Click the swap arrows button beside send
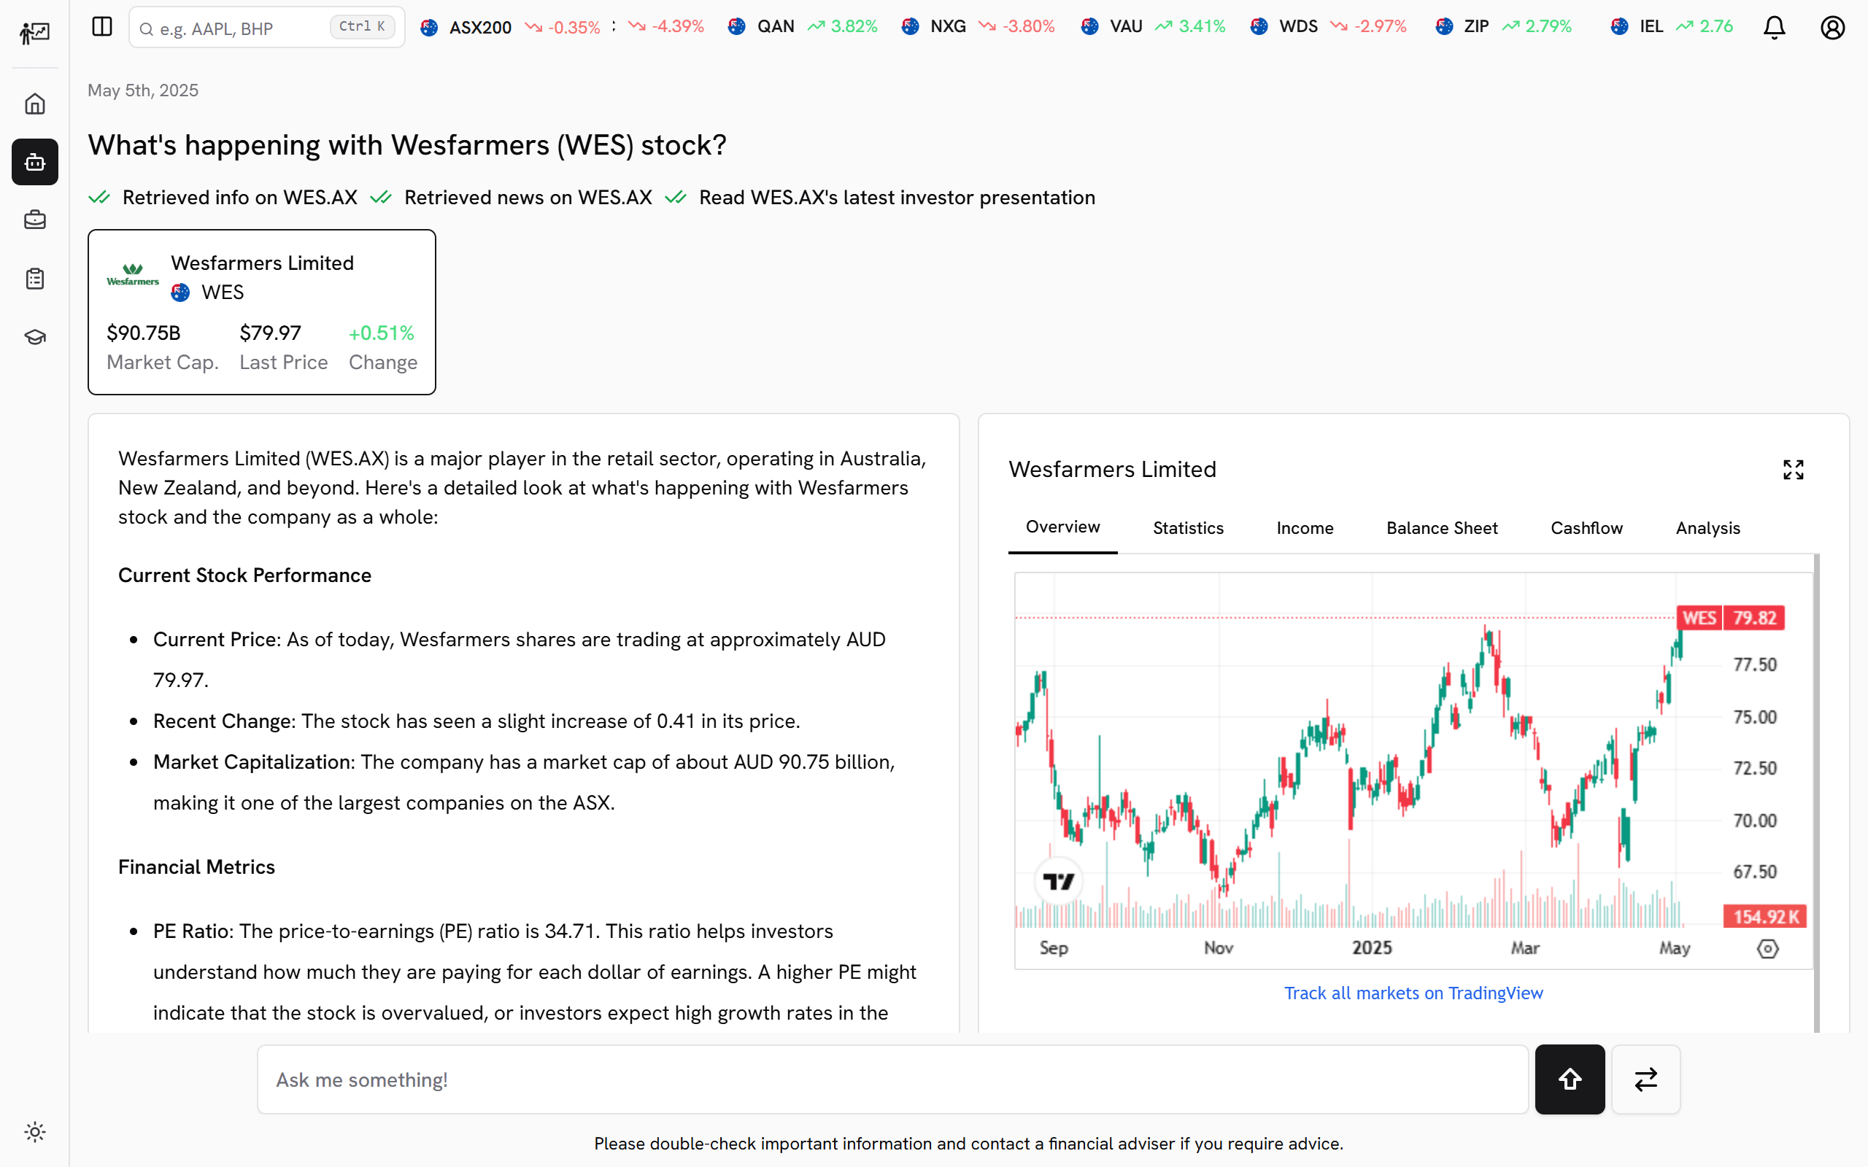Screen dimensions: 1868x1167 coord(1645,1079)
